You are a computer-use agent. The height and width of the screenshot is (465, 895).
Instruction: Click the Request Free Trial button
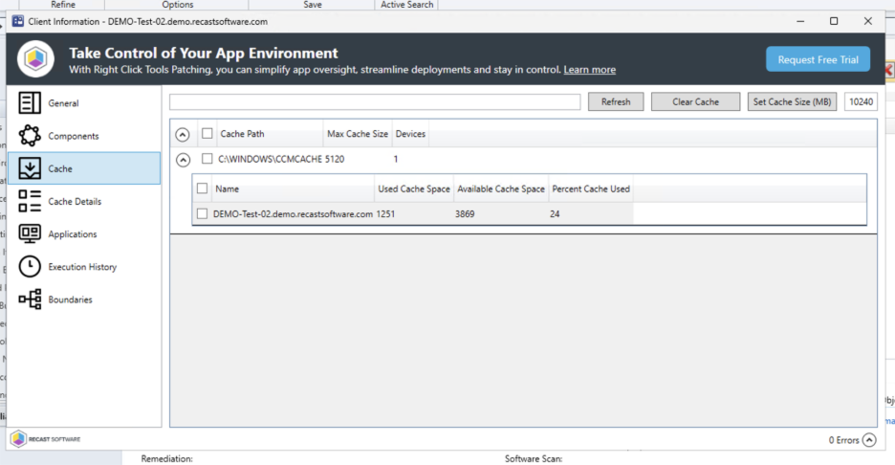tap(818, 59)
